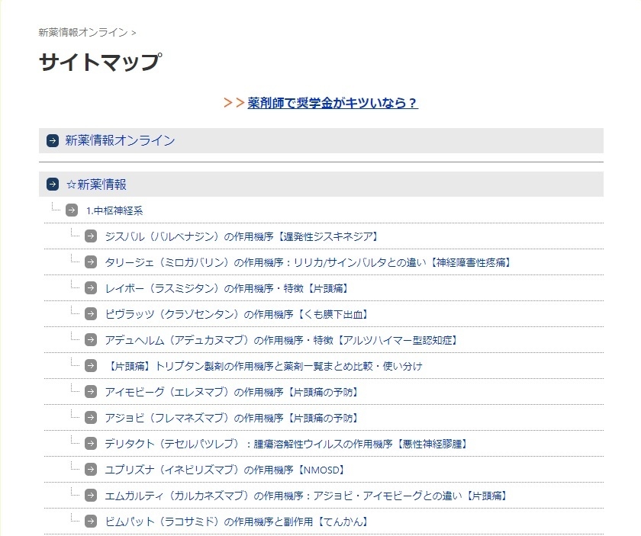Click the arrow icon beside the レイボー entry
This screenshot has width=641, height=536.
pos(91,288)
